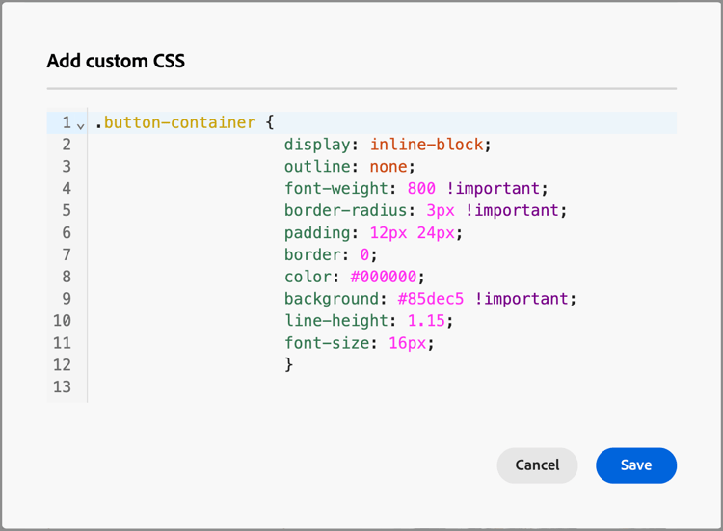723x531 pixels.
Task: Click the font-weight 800 value
Action: (421, 189)
